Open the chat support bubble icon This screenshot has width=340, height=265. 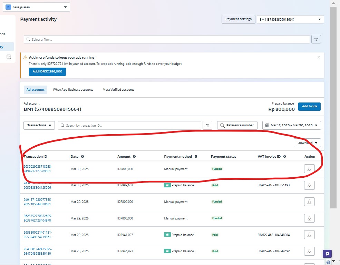click(327, 254)
